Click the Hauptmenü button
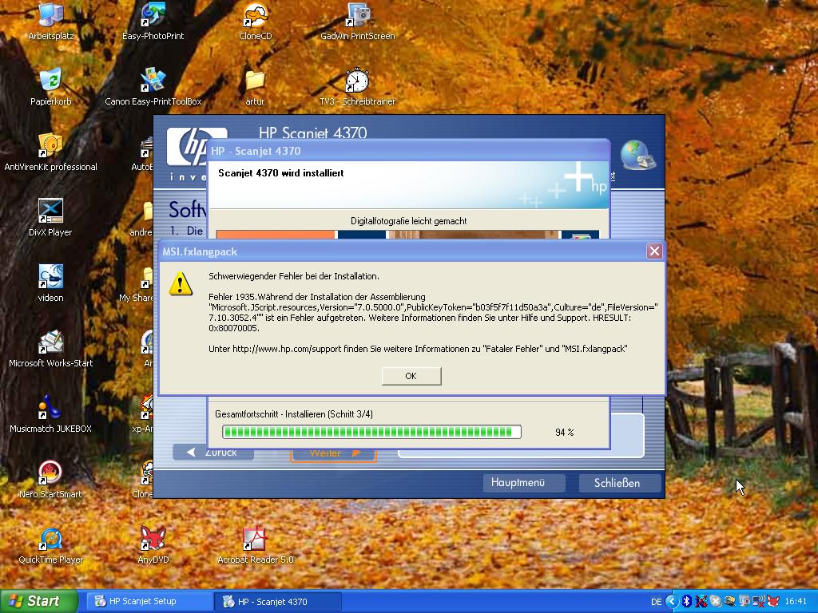Image resolution: width=818 pixels, height=613 pixels. click(522, 483)
